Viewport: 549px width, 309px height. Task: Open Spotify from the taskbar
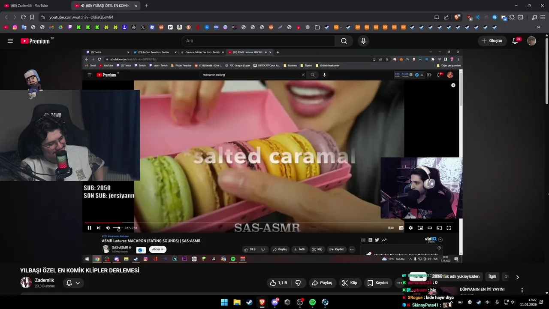click(313, 302)
